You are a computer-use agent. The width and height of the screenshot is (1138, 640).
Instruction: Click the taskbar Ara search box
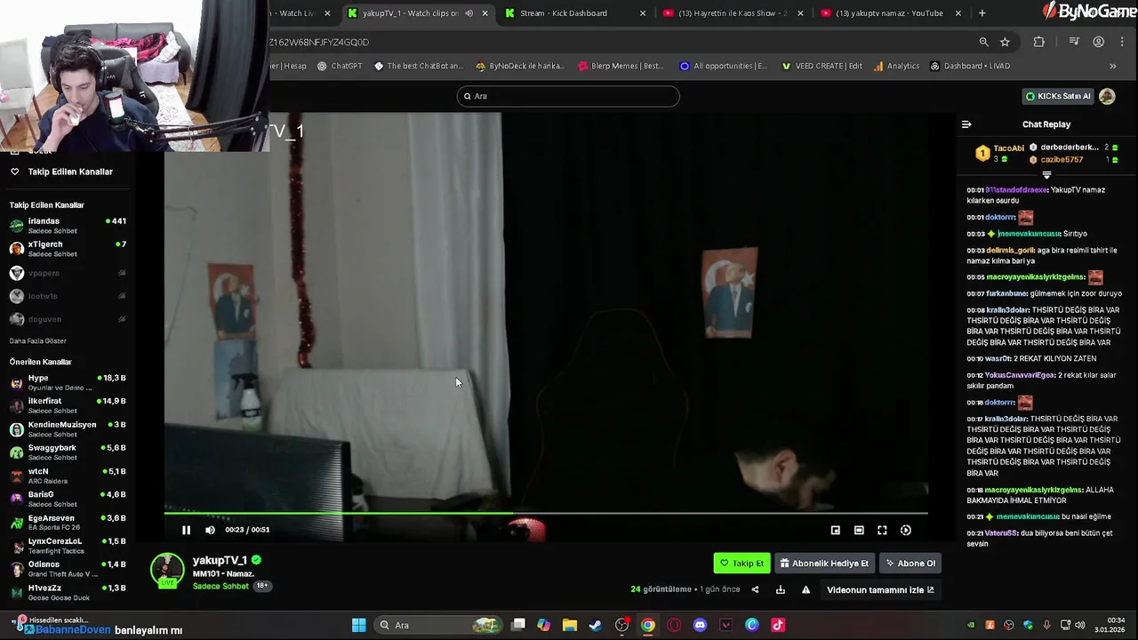439,625
